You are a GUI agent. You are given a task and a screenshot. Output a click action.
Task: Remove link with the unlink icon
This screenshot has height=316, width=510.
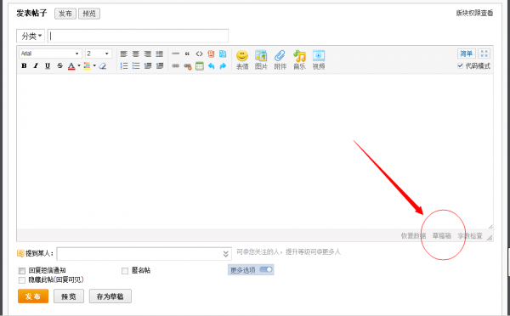[188, 66]
